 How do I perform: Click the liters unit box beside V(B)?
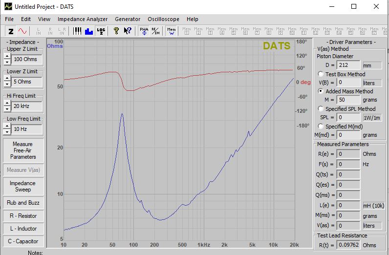point(372,83)
